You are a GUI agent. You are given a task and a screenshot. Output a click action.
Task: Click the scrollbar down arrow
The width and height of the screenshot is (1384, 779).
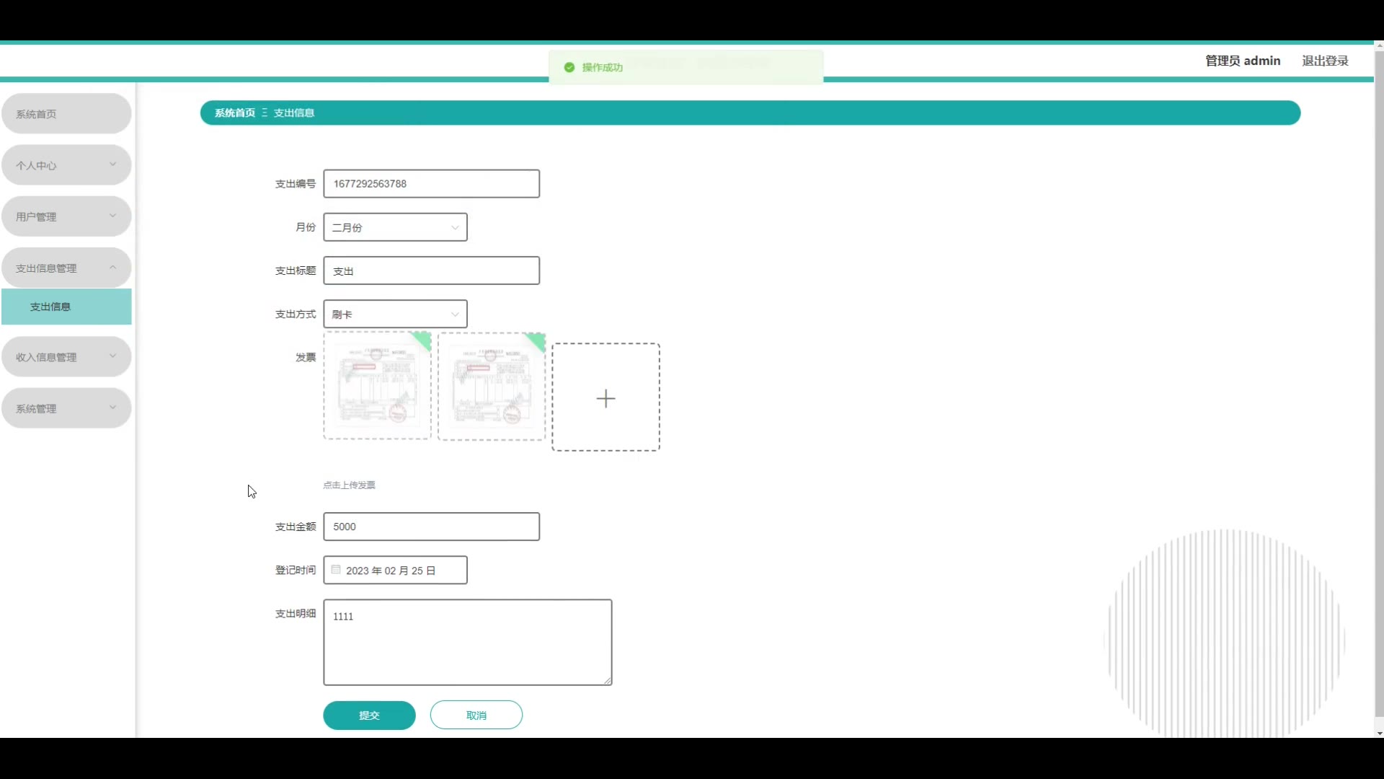pos(1379,734)
